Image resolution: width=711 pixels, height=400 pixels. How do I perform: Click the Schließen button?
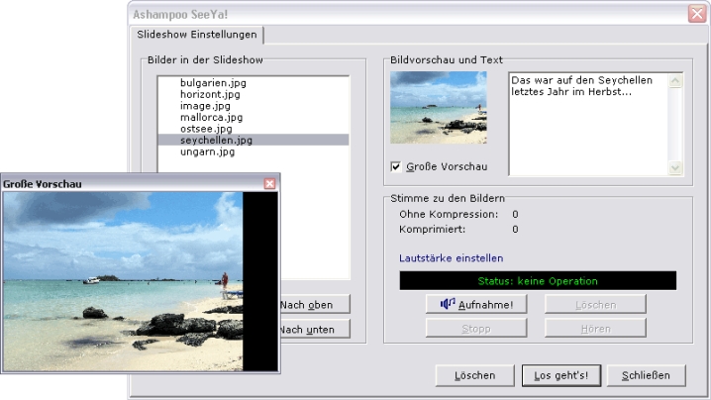(653, 375)
